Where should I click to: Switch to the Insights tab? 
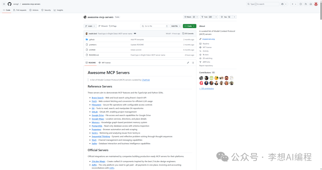pyautogui.click(x=58, y=10)
